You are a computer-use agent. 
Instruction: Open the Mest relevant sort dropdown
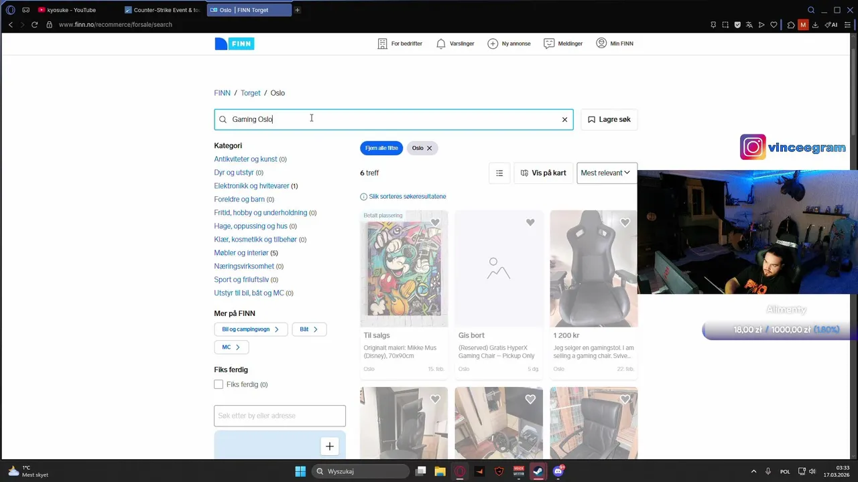coord(607,173)
